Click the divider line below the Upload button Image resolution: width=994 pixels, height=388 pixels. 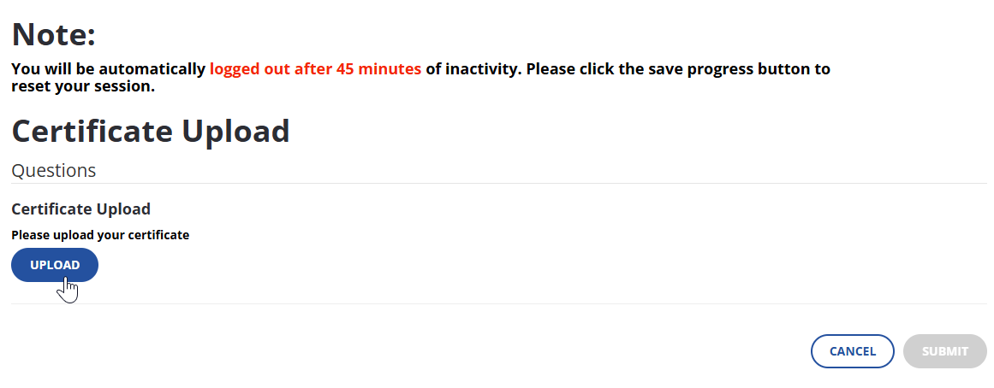pos(498,303)
